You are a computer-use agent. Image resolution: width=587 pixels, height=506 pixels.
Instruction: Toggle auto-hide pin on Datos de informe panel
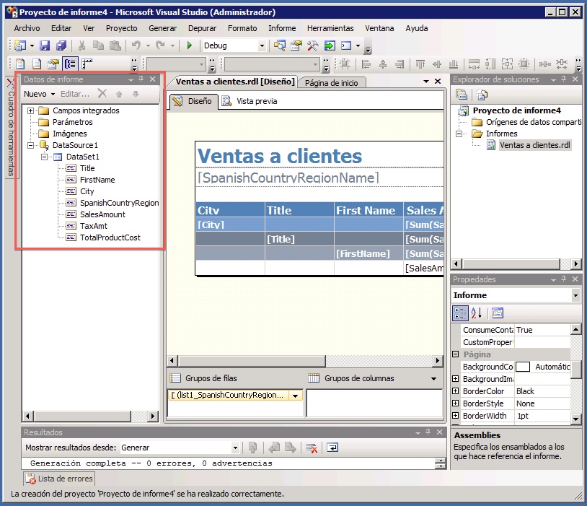coord(141,79)
